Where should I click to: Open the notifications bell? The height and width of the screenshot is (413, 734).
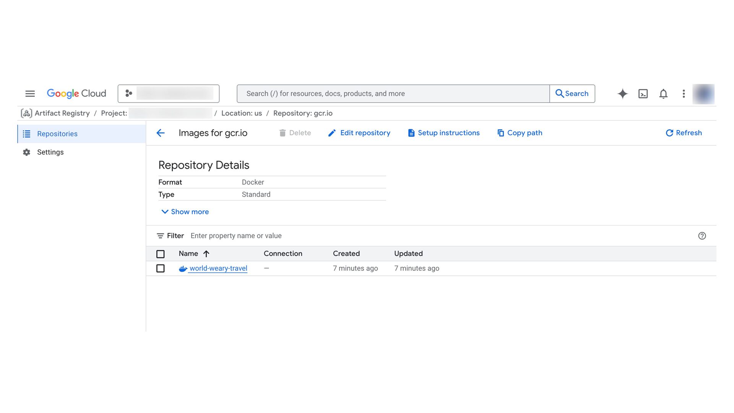click(x=663, y=94)
